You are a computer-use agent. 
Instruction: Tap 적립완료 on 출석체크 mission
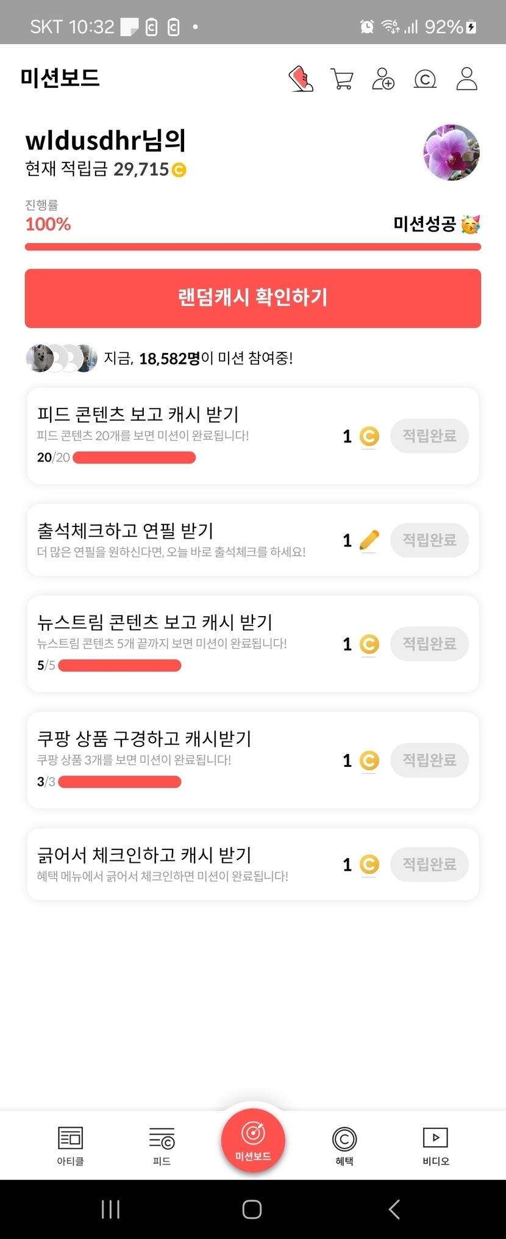(429, 540)
